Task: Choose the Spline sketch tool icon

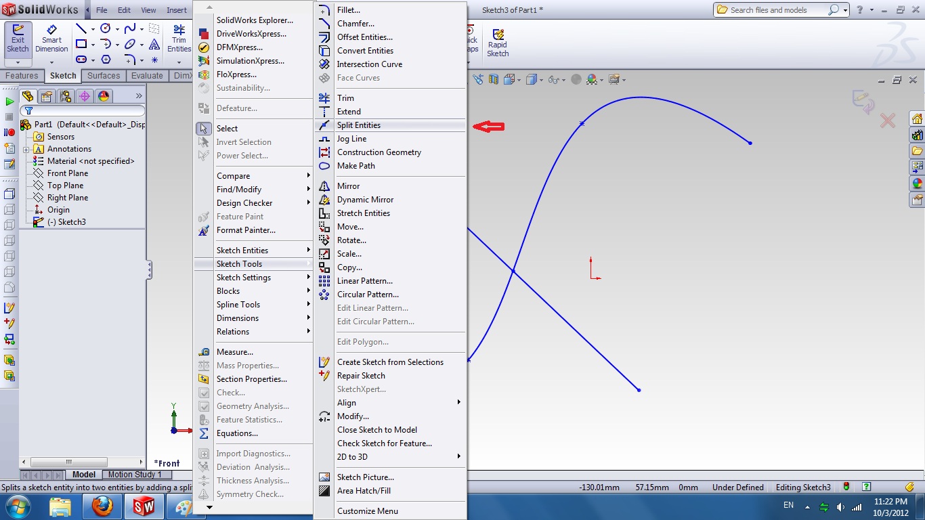Action: [x=130, y=28]
